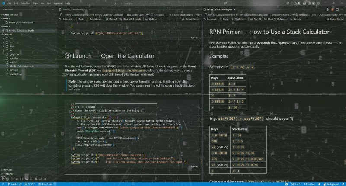This screenshot has width=346, height=186.
Task: Click Clear All Outputs in the right notebook
Action: point(275,19)
